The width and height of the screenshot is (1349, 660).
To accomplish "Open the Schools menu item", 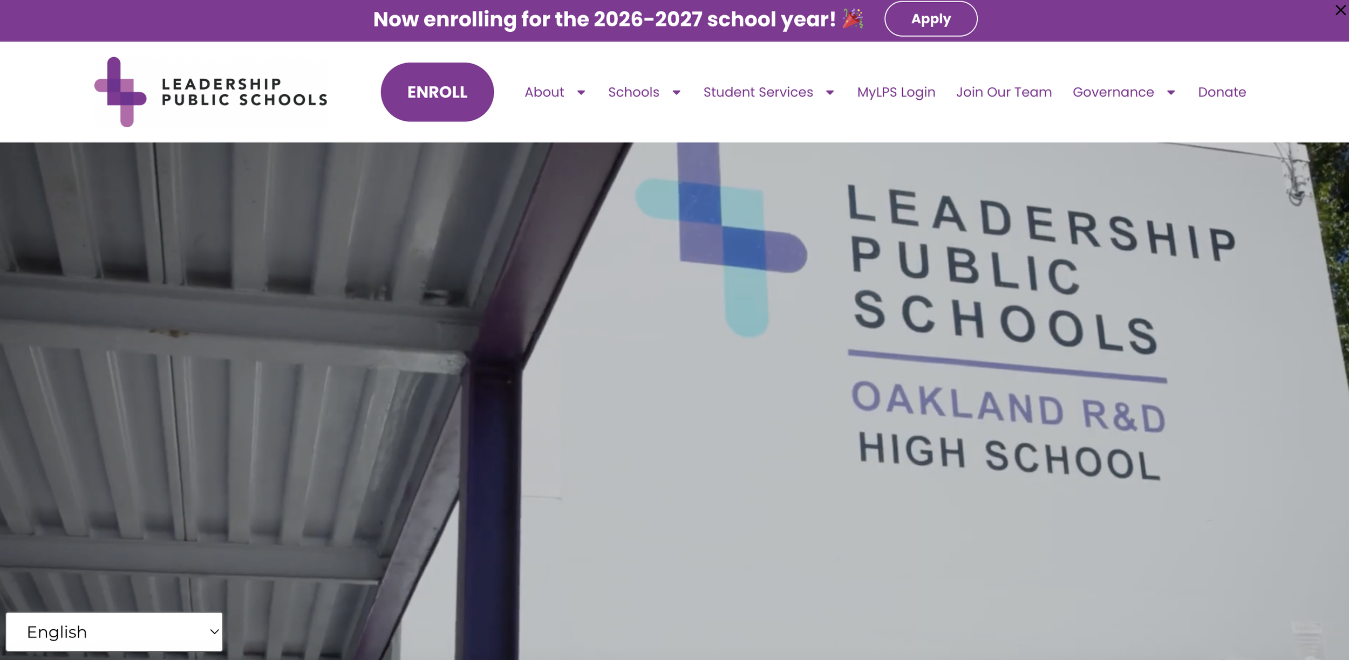I will (x=633, y=92).
